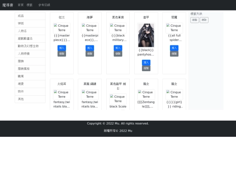Click the '[[[[Zentangle]]]],...' prompt text
This screenshot has width=236, height=177.
pyautogui.click(x=146, y=104)
